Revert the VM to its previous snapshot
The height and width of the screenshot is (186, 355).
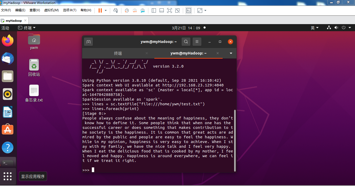(x=134, y=10)
